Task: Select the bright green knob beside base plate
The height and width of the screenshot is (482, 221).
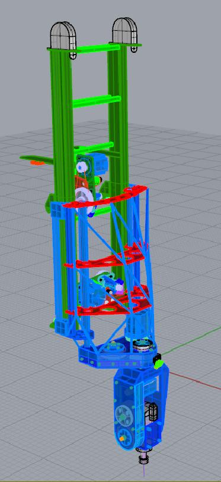Action: pos(158,364)
